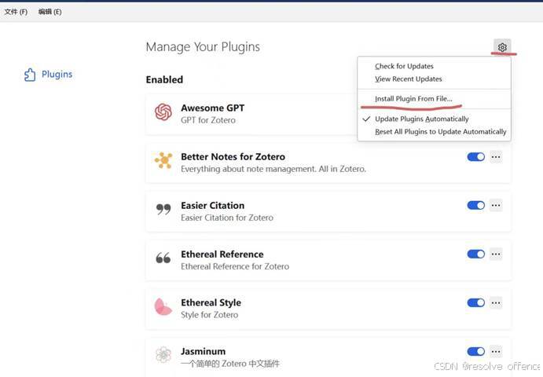This screenshot has width=543, height=377.
Task: Select Install Plugin From File
Action: coord(413,99)
